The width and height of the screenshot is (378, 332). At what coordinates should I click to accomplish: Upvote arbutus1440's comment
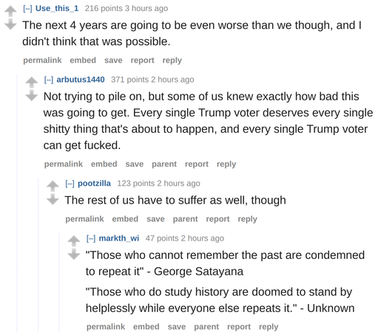tap(32, 83)
